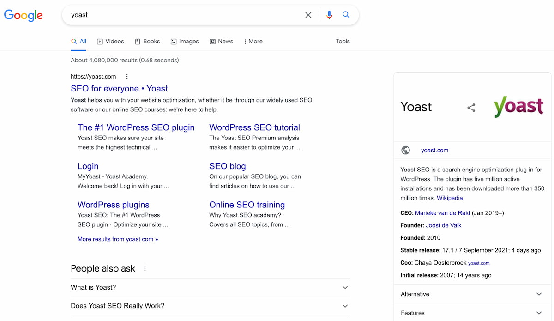The image size is (554, 321).
Task: Clear the search box with the X icon
Action: click(308, 15)
